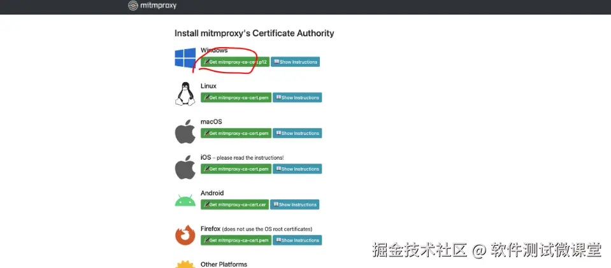
Task: Get mitmproxy-ca-cert.pem for iOS
Action: 236,169
